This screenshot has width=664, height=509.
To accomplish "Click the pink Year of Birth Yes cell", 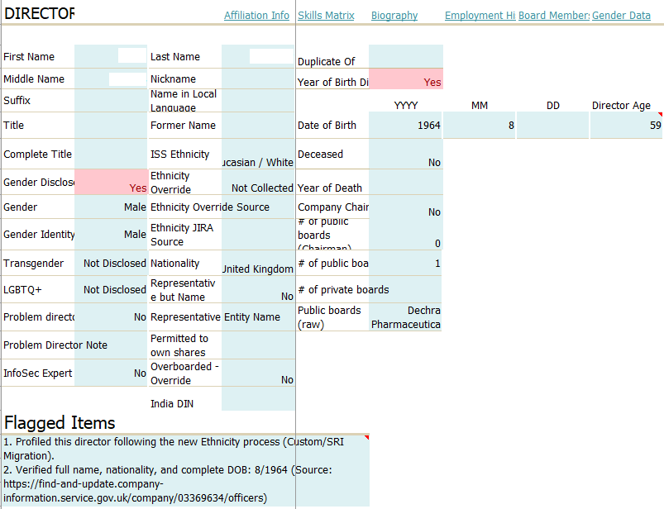I will [406, 78].
